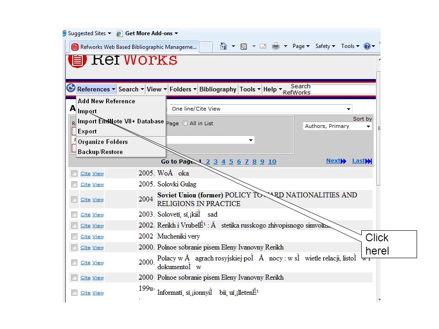Go to page 10 link
Image resolution: width=439 pixels, height=329 pixels.
(x=272, y=161)
